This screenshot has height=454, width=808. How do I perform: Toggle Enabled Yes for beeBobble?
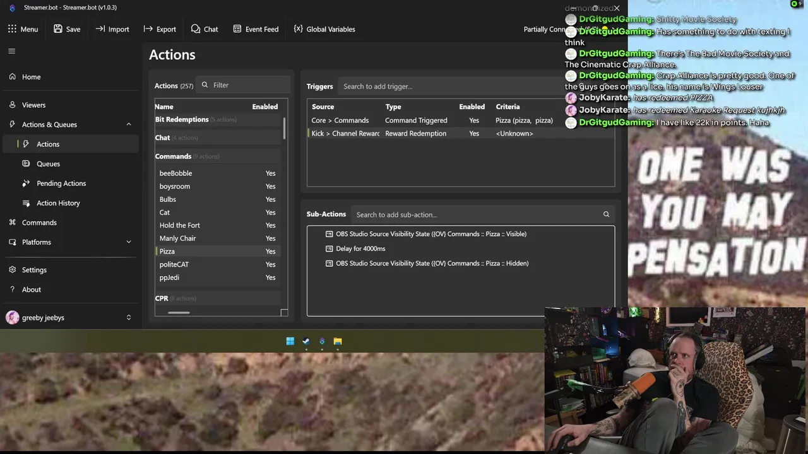click(270, 173)
